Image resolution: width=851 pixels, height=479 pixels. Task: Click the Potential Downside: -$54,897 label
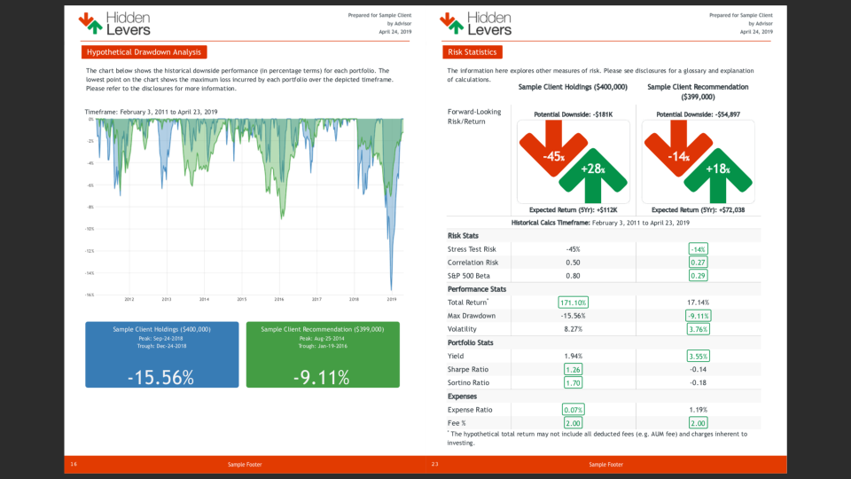[698, 114]
